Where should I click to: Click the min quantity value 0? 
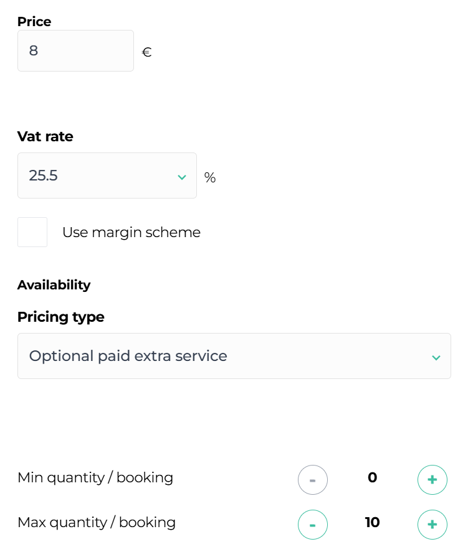pyautogui.click(x=373, y=478)
